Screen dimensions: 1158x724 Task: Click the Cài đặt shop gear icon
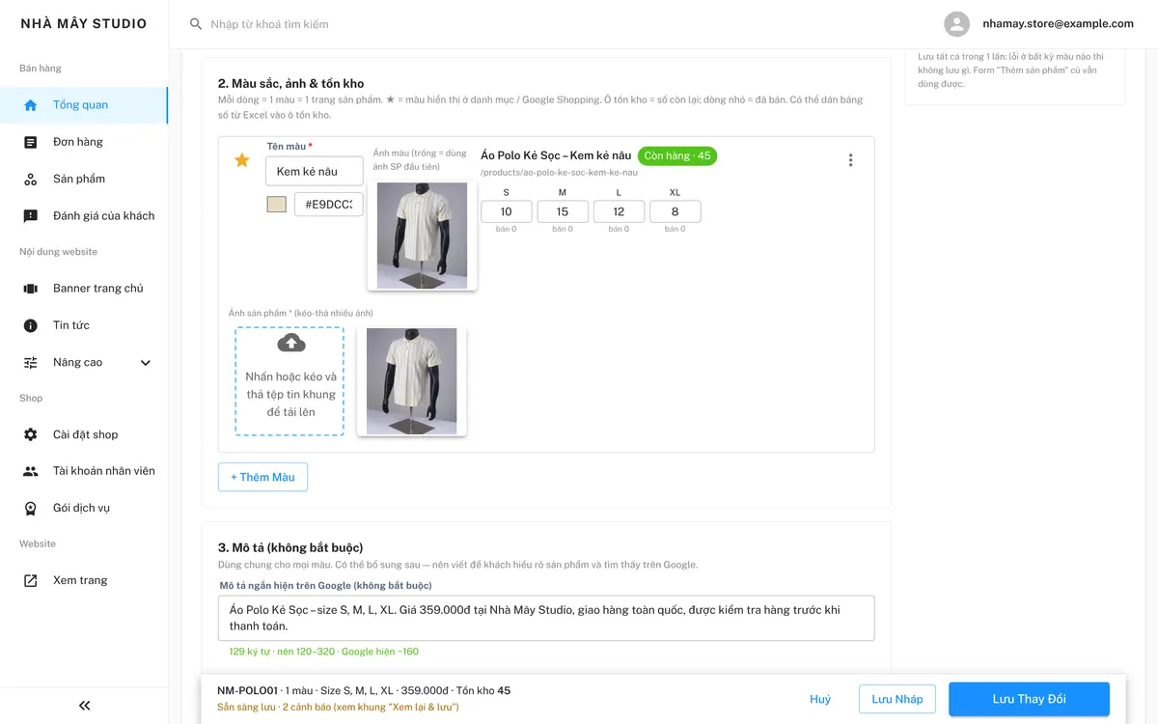click(31, 434)
